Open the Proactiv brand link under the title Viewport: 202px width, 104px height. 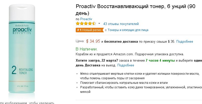point(86,19)
